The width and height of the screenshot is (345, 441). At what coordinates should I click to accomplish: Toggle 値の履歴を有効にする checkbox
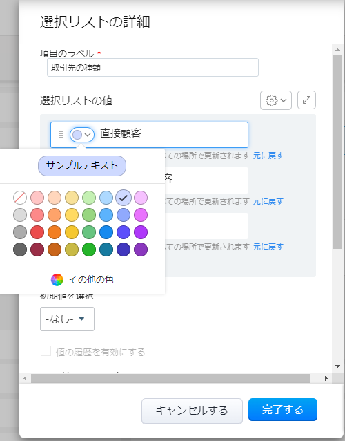[46, 351]
